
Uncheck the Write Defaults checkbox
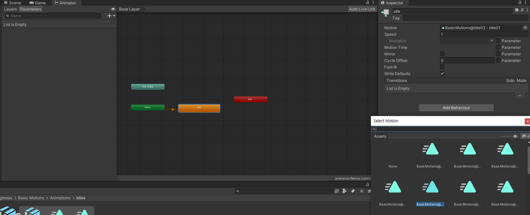[x=442, y=74]
